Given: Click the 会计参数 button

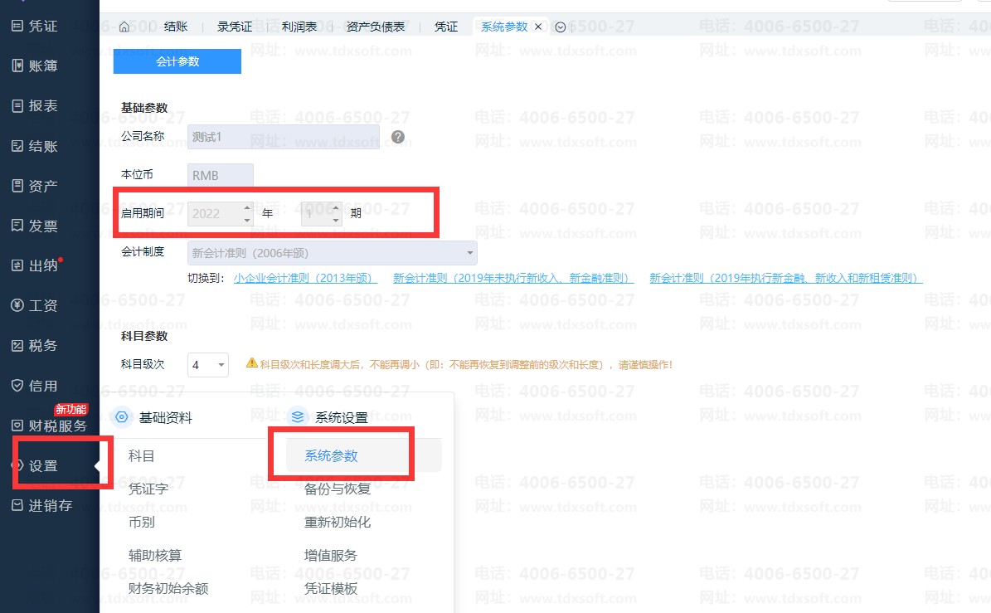Looking at the screenshot, I should [177, 61].
